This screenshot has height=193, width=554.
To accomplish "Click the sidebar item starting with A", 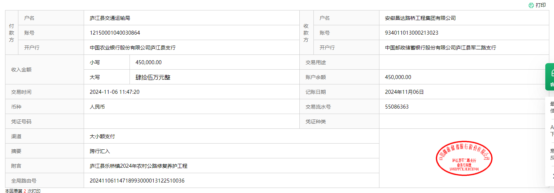I will [552, 131].
